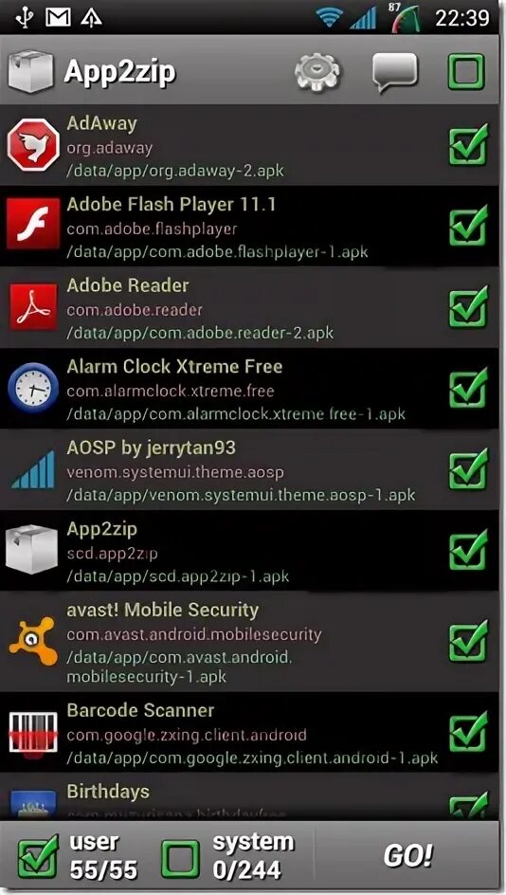The image size is (506, 895).
Task: Tap the Adobe Reader red icon
Action: [x=33, y=306]
